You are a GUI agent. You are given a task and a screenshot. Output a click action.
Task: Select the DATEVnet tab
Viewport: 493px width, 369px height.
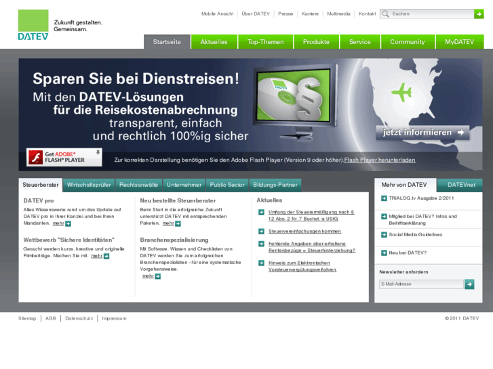(x=461, y=184)
